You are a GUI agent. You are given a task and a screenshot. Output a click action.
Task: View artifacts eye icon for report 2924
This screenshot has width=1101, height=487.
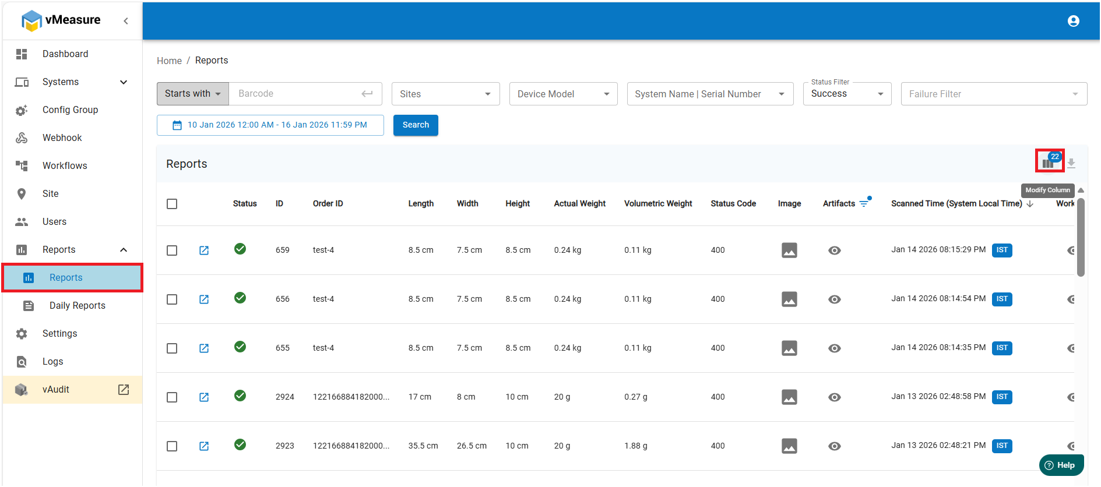[x=834, y=397]
